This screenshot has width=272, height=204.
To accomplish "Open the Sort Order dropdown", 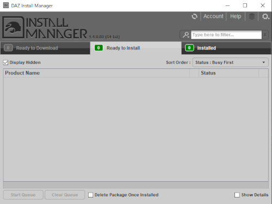I will coord(230,62).
